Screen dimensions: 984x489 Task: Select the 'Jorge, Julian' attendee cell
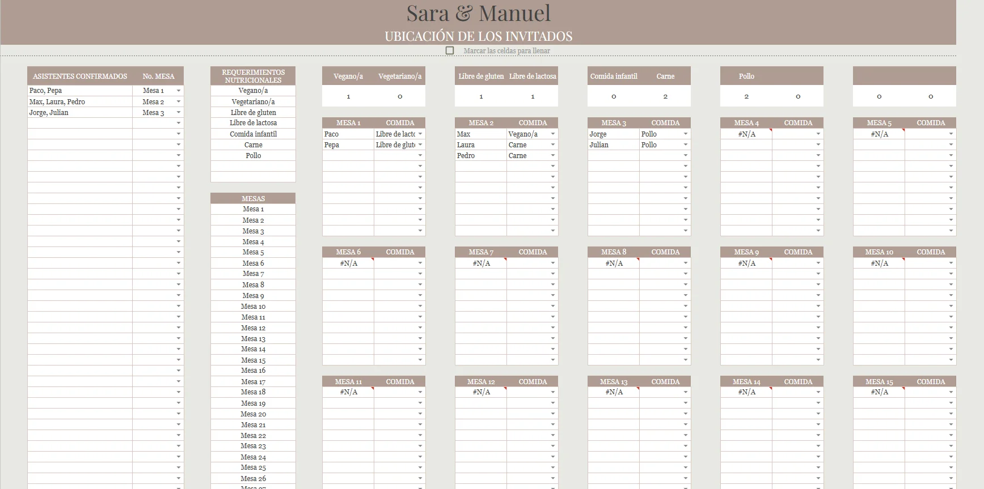pyautogui.click(x=80, y=113)
